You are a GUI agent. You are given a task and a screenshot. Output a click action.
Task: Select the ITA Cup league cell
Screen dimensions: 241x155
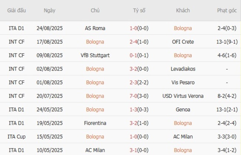(17, 137)
